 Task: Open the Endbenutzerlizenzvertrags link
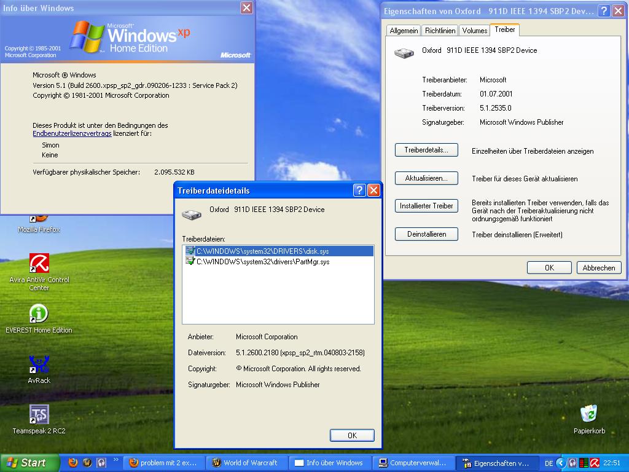tap(72, 133)
